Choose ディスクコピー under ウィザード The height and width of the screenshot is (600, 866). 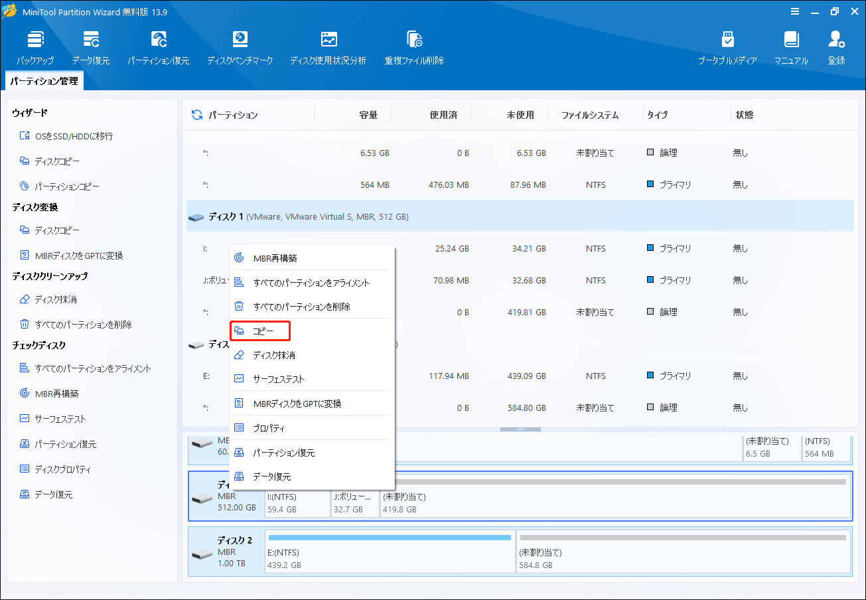[x=50, y=161]
